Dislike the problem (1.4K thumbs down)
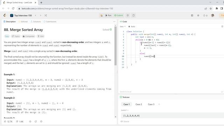The image size is (224, 126). point(20,121)
